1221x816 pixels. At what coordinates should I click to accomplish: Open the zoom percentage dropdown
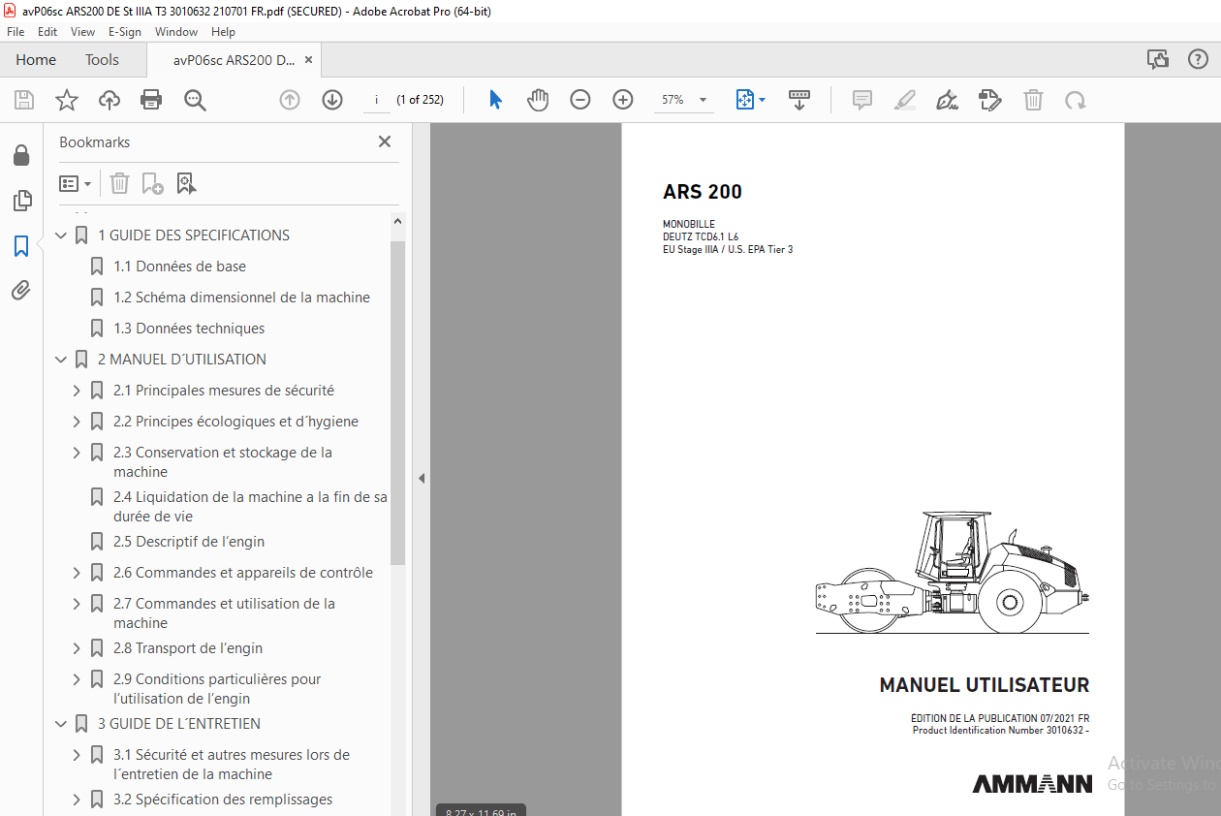coord(703,100)
